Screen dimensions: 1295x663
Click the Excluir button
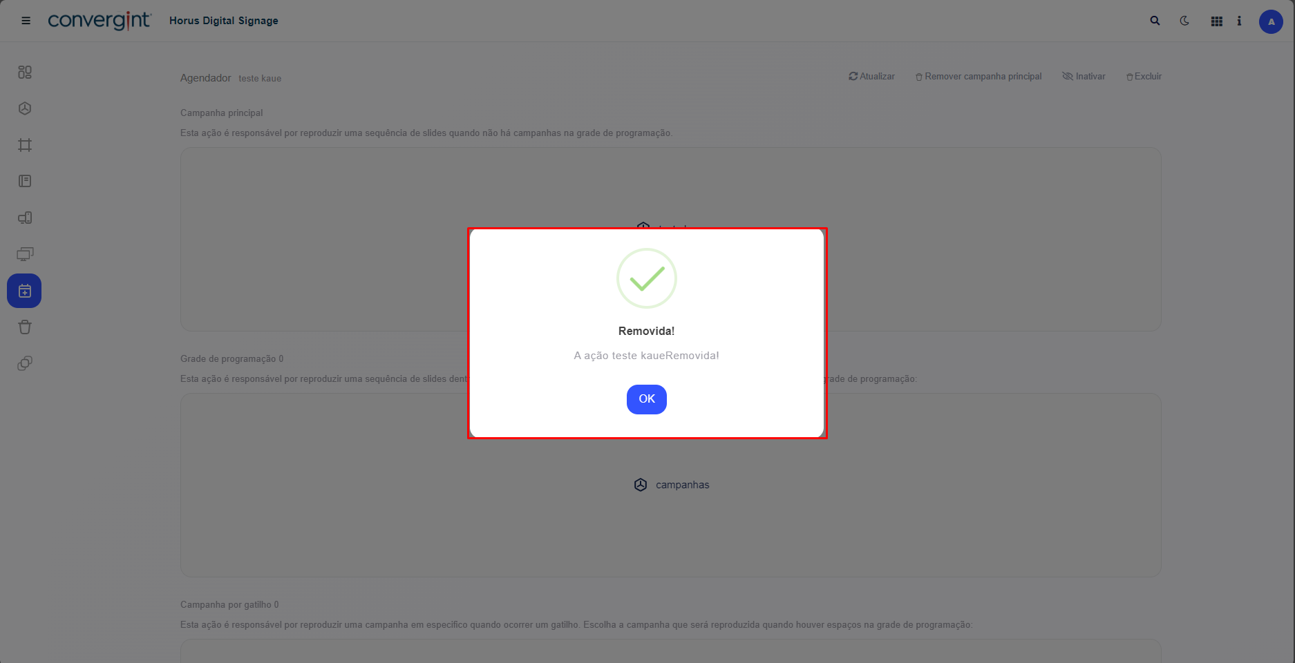(1144, 77)
